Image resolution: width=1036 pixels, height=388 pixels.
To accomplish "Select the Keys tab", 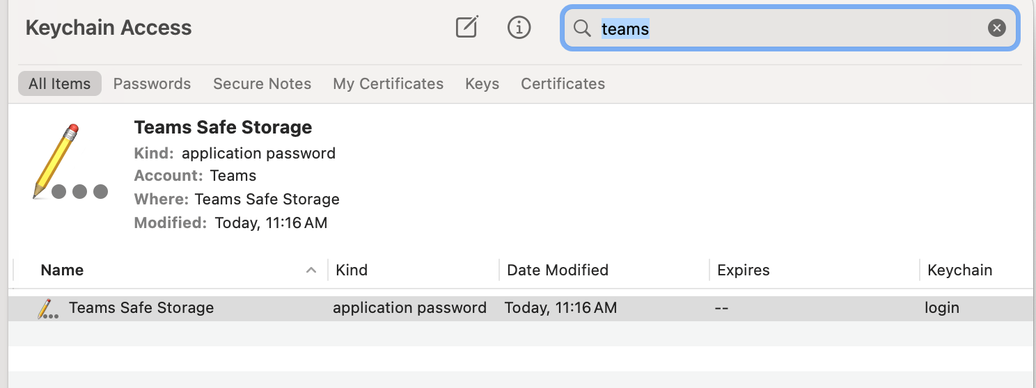I will coord(482,84).
